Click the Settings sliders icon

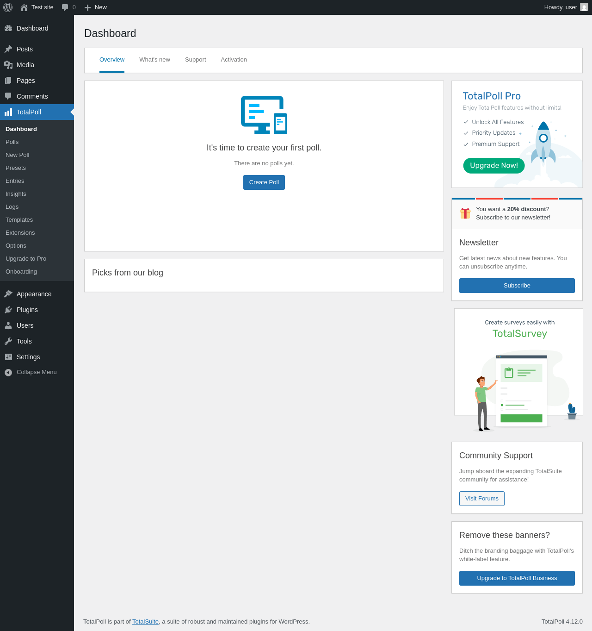[8, 357]
